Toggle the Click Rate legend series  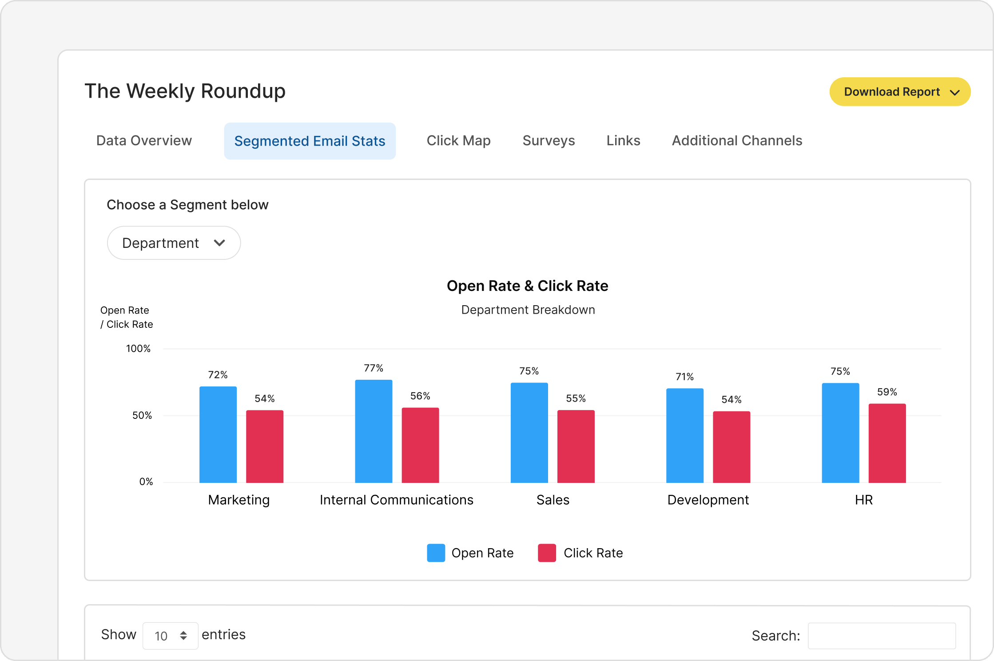(x=593, y=553)
